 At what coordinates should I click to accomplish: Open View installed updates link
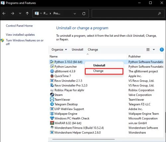pos(20,35)
